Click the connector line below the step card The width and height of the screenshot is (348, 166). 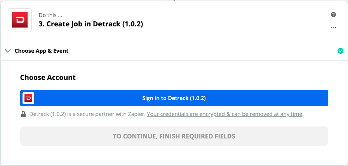pyautogui.click(x=174, y=165)
